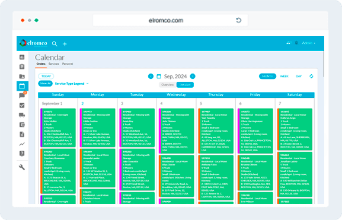Click the refresh calendar icon
The image size is (342, 220).
coord(311,76)
